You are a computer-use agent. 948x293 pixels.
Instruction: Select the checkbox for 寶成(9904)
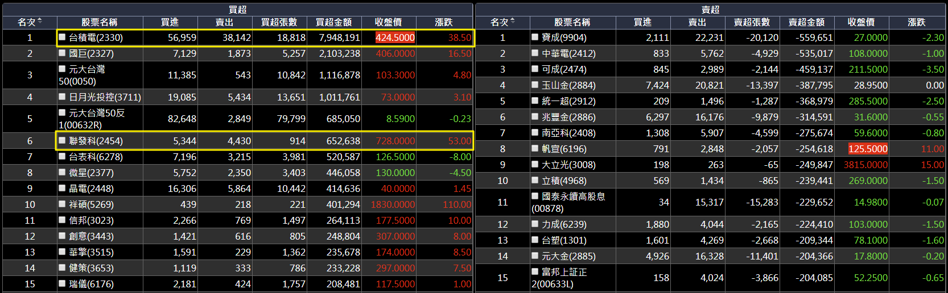tap(535, 37)
